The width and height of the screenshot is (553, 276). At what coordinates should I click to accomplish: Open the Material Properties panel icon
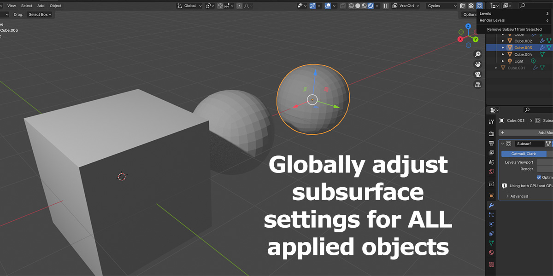pyautogui.click(x=491, y=253)
